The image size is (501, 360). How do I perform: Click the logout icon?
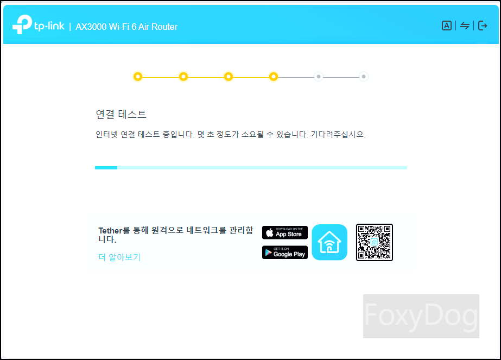[483, 26]
